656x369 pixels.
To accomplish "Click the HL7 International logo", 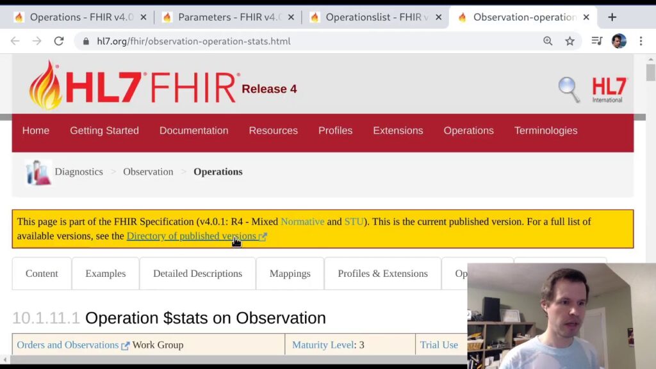I will (609, 90).
